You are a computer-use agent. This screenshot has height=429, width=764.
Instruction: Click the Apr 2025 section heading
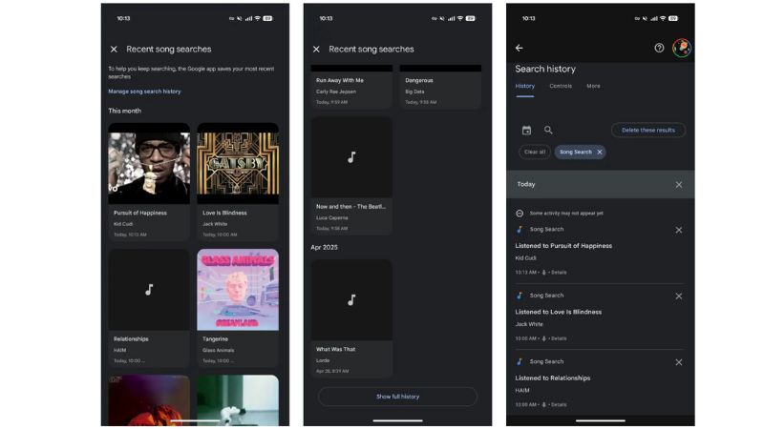[324, 247]
